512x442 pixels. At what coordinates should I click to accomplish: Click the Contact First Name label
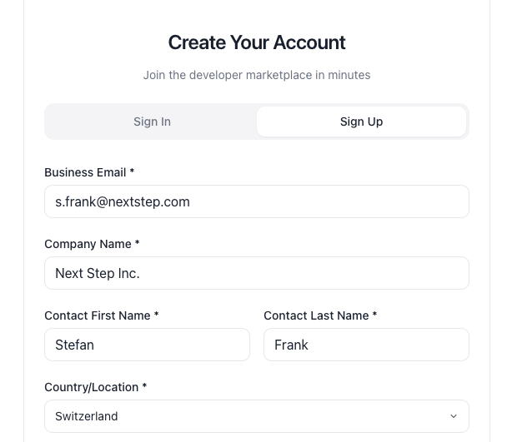tap(98, 315)
